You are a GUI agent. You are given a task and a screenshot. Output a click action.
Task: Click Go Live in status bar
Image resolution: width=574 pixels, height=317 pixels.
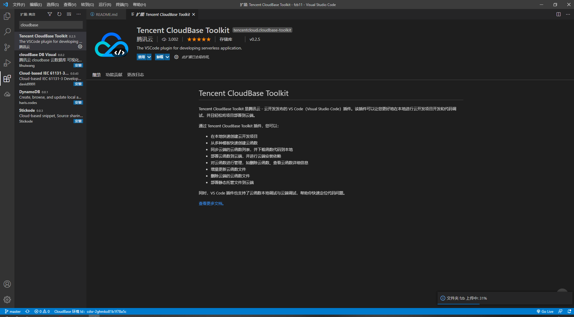[545, 312]
